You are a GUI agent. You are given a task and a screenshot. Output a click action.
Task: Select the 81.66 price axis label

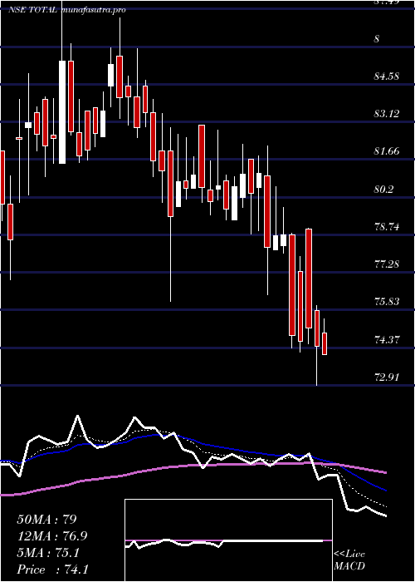pos(387,151)
